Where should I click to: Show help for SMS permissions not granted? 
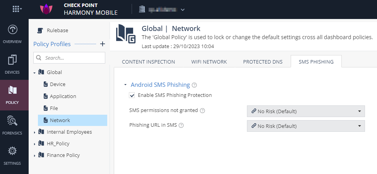tap(202, 111)
